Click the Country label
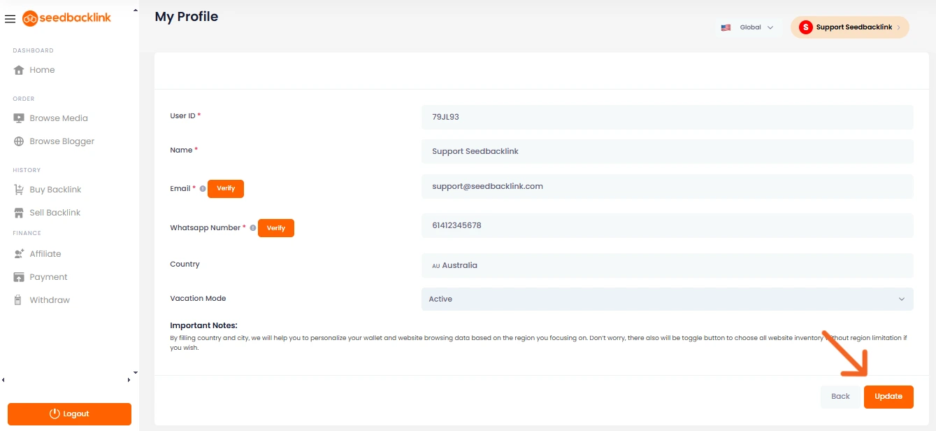 [185, 264]
